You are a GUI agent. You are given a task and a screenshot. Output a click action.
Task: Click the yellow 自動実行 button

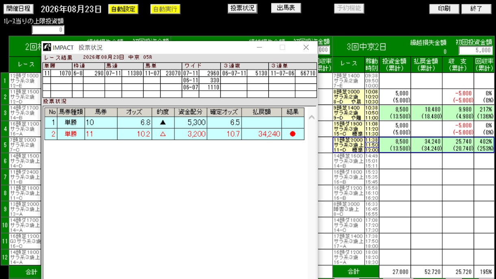165,9
